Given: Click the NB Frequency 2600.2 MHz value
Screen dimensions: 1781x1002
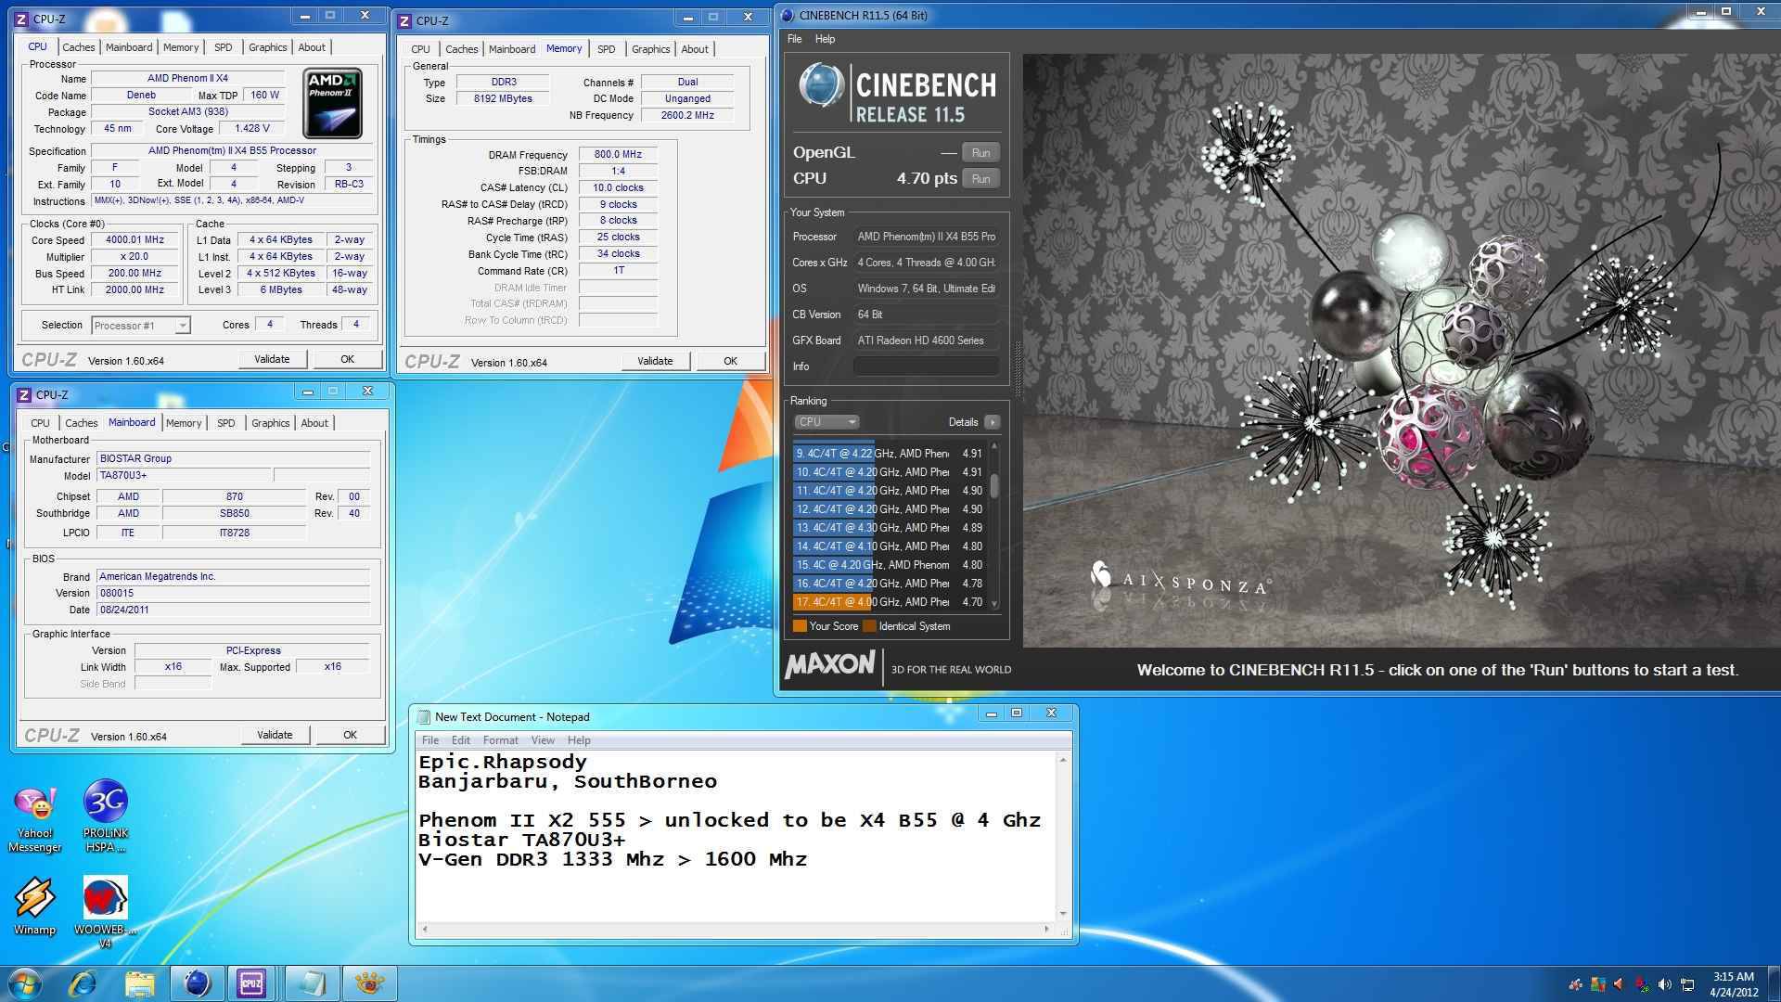Looking at the screenshot, I should click(x=687, y=116).
